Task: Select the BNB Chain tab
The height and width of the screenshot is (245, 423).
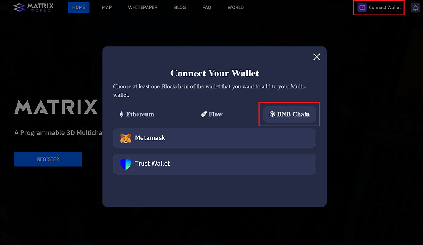Action: (x=290, y=114)
